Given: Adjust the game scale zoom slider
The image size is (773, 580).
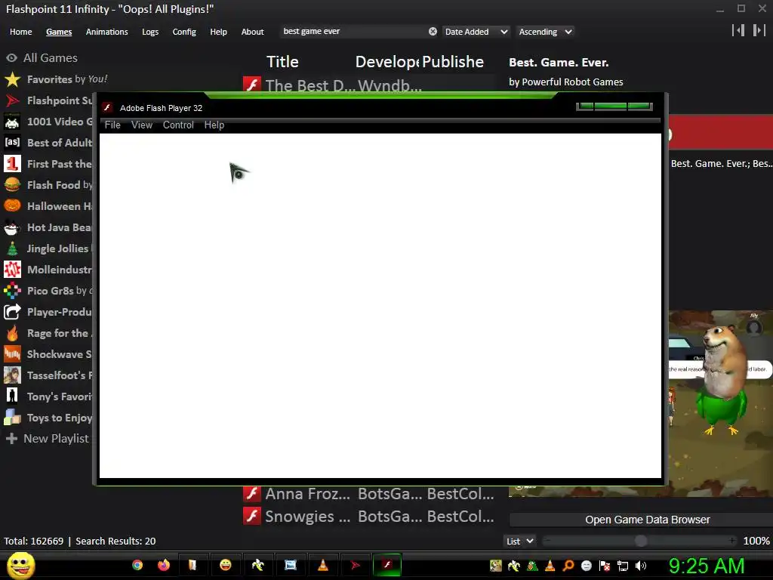Looking at the screenshot, I should [640, 541].
